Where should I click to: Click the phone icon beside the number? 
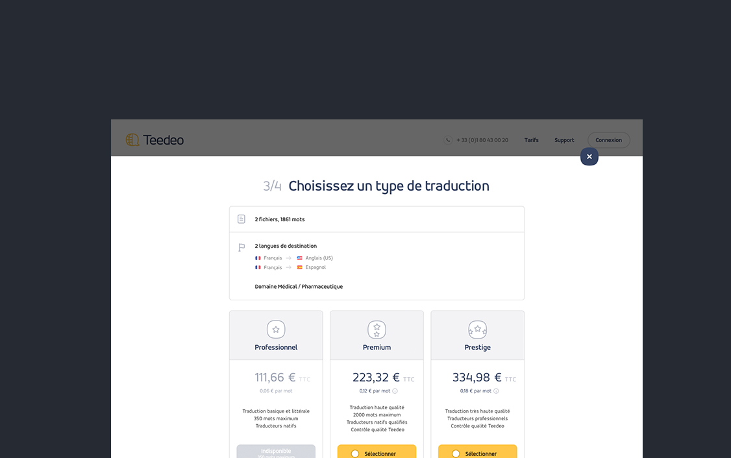(447, 140)
